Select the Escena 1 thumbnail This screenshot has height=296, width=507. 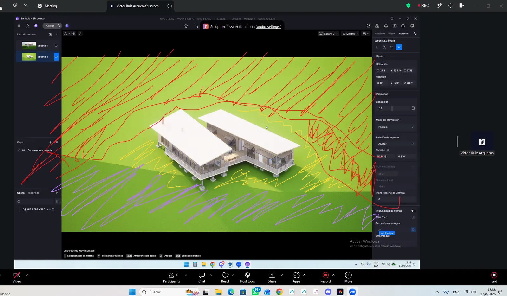coord(29,46)
